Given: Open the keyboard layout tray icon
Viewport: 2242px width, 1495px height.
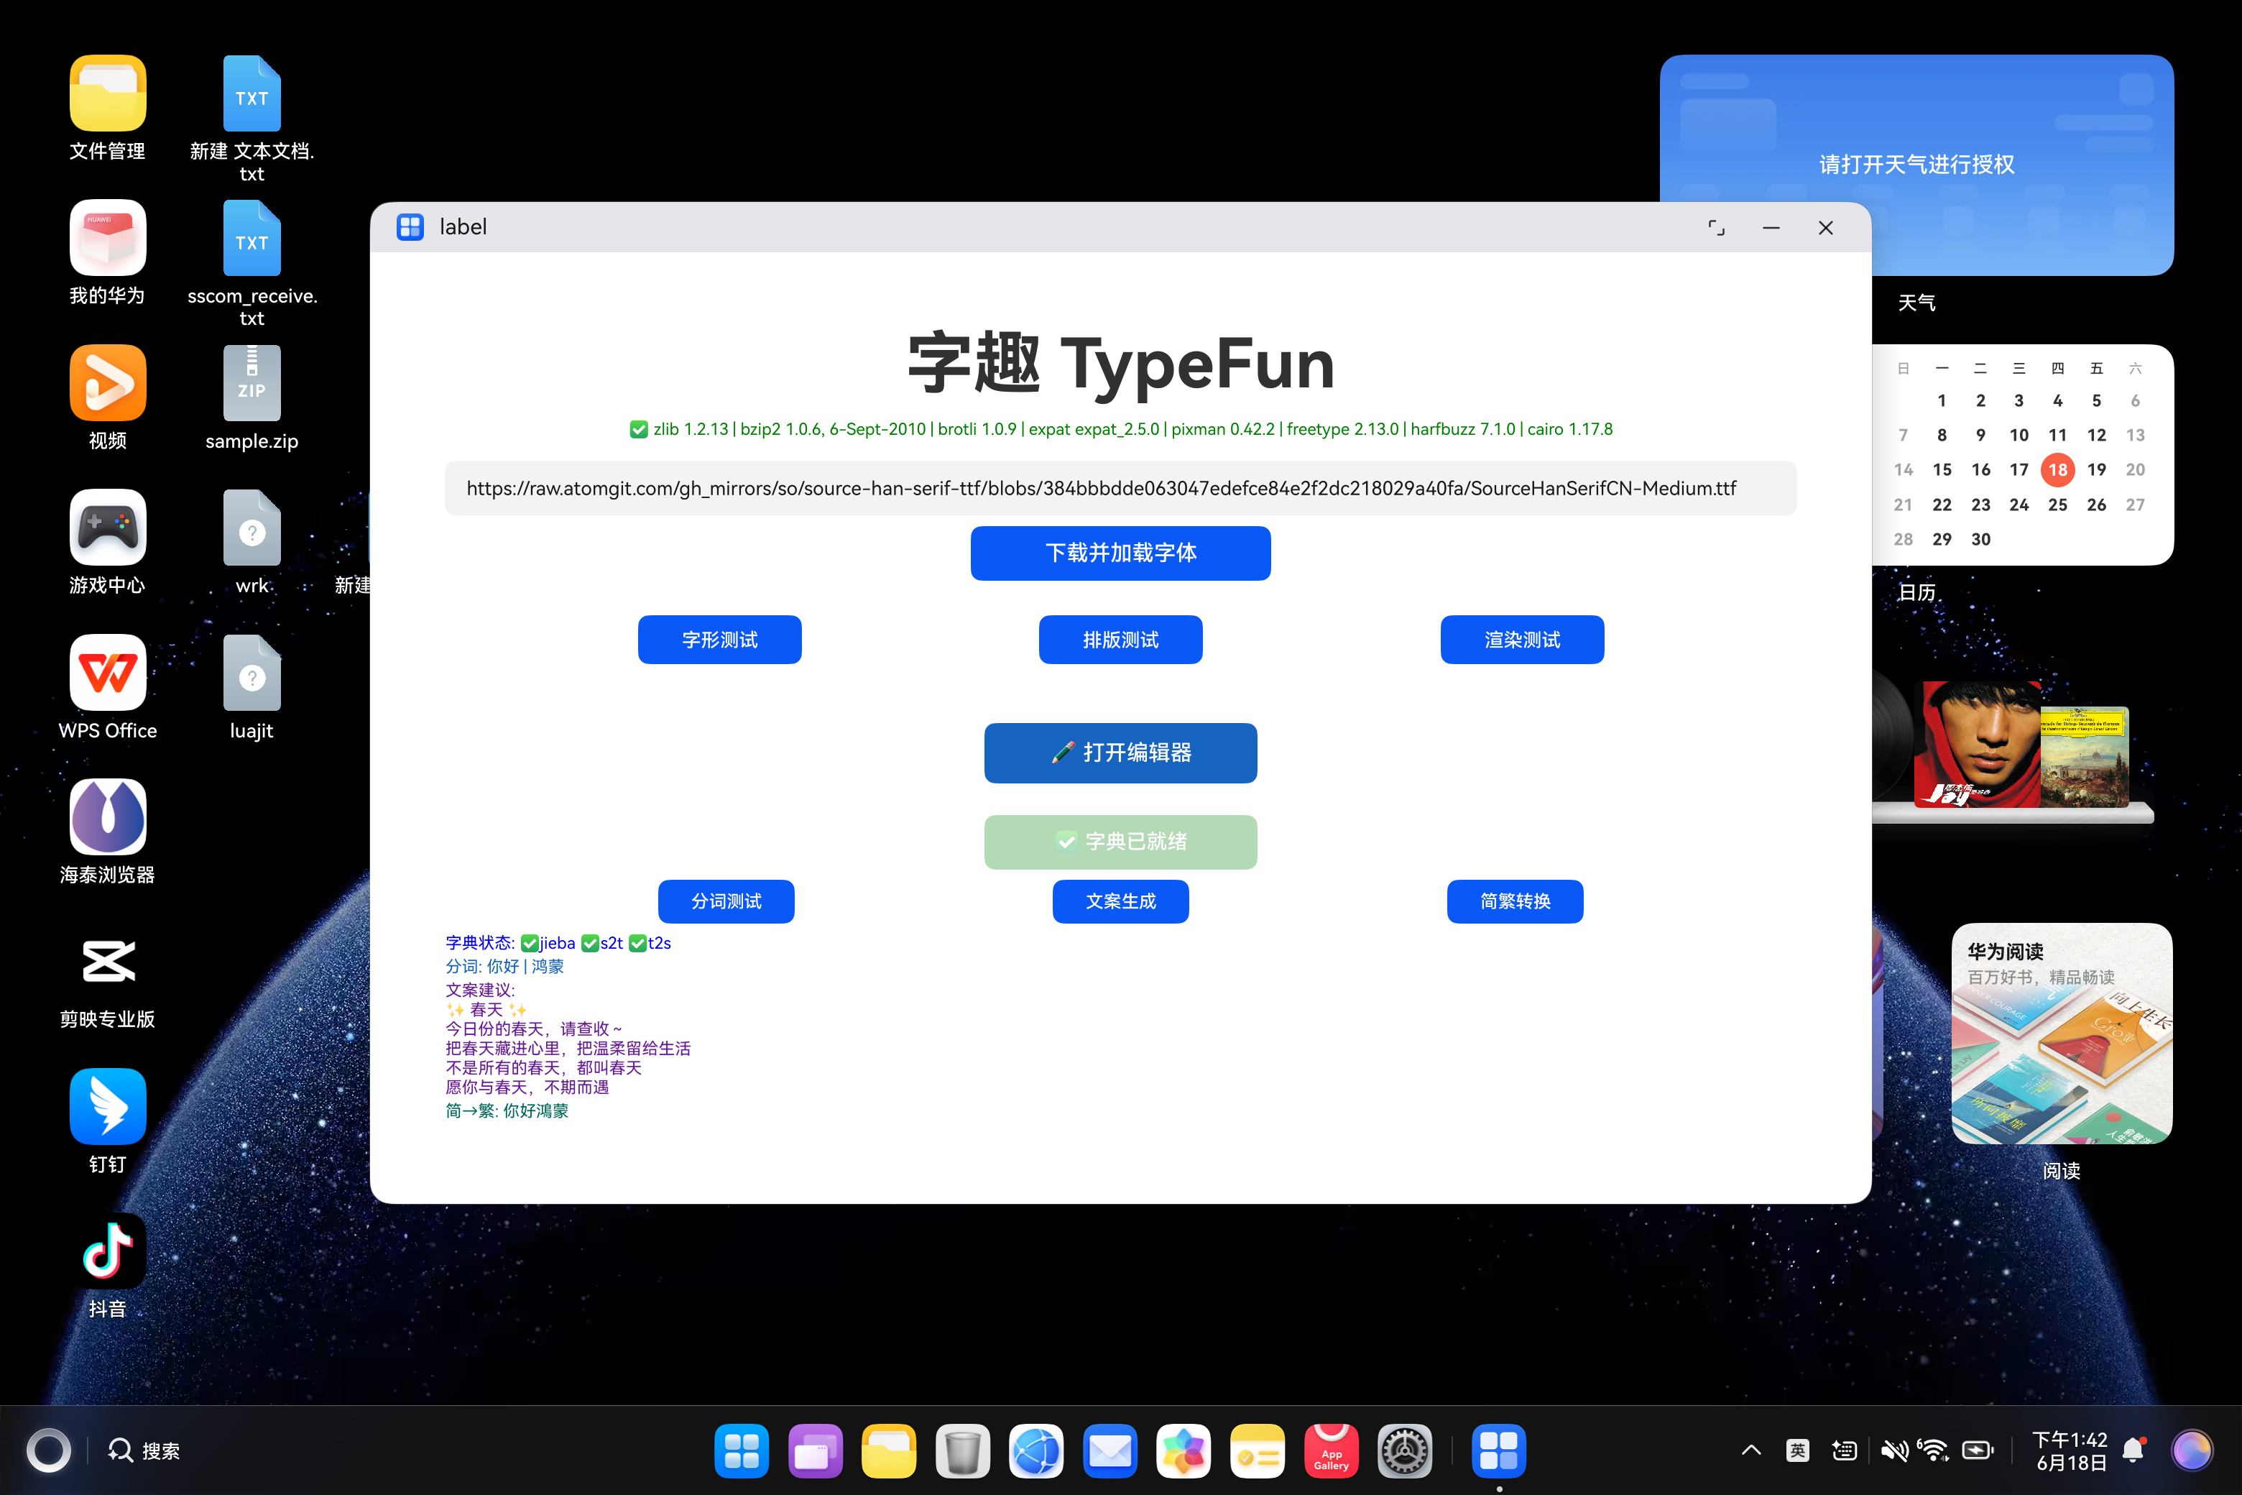Looking at the screenshot, I should click(x=1845, y=1451).
